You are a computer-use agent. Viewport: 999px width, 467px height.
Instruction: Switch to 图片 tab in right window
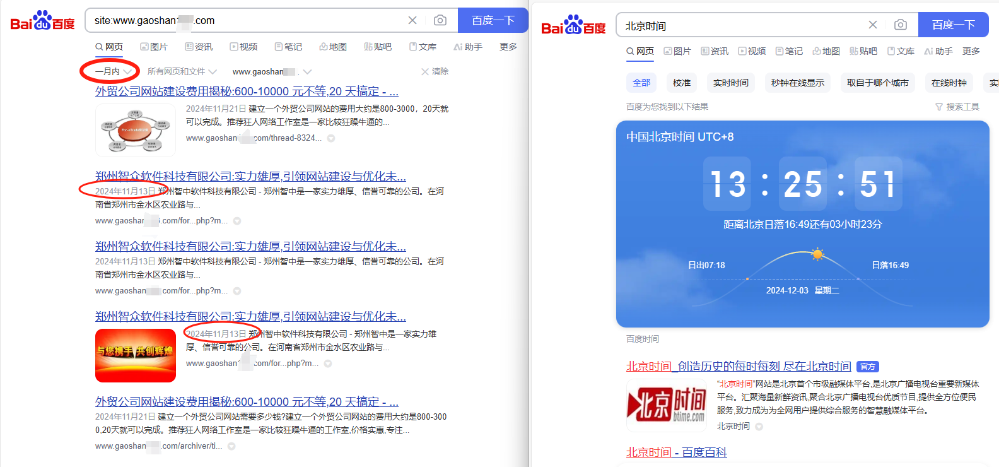[x=677, y=51]
